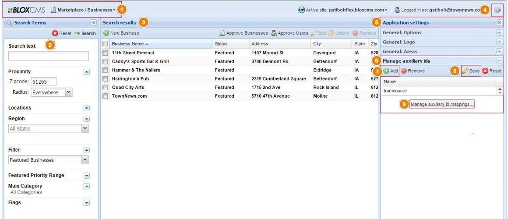The height and width of the screenshot is (219, 508).
Task: Check the box for 11th Street Precinct
Action: point(105,53)
